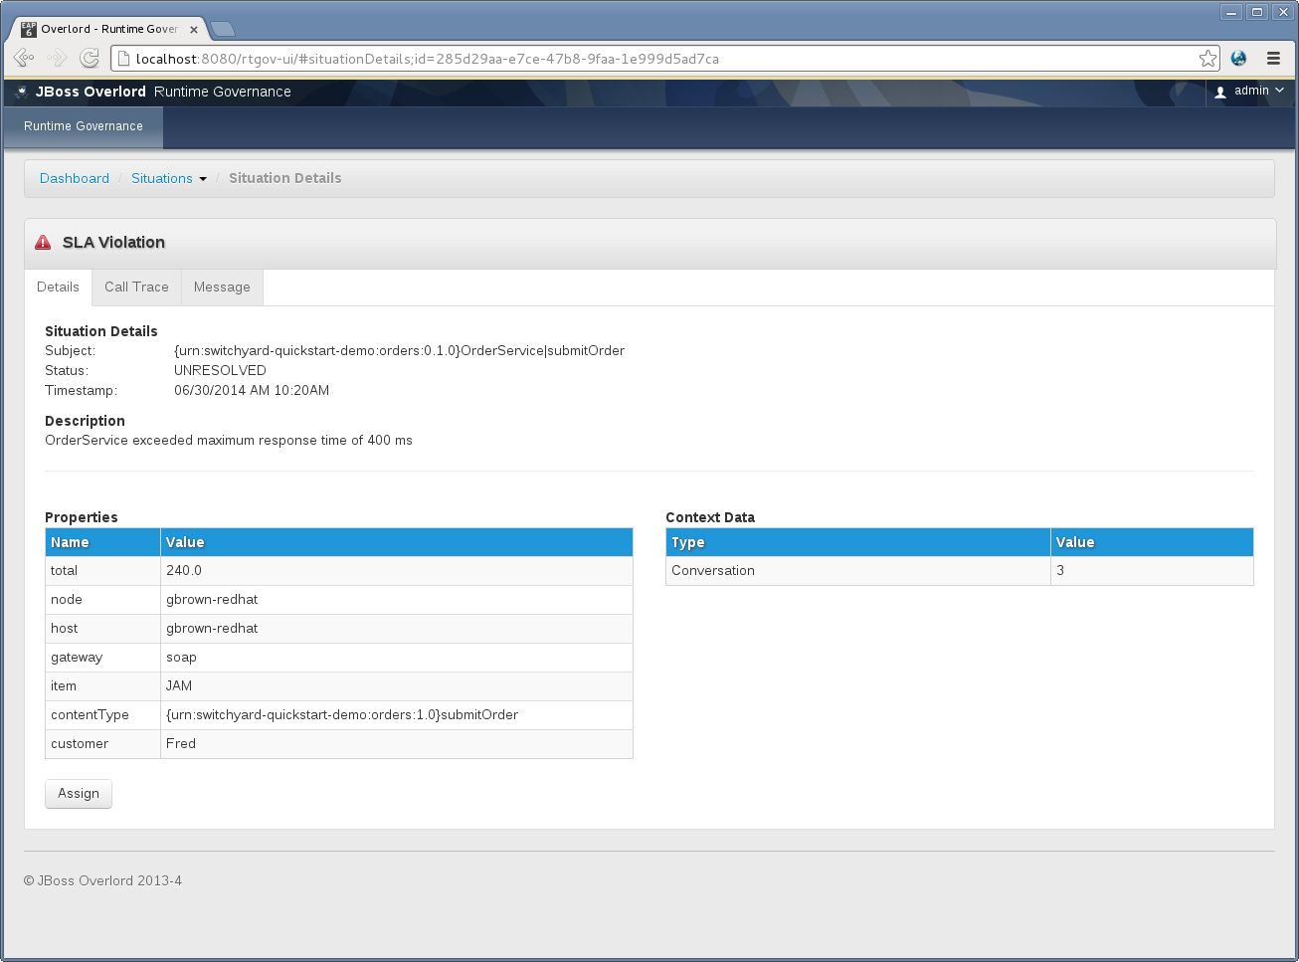Go to Dashboard breadcrumb link
The width and height of the screenshot is (1299, 962).
coord(75,179)
